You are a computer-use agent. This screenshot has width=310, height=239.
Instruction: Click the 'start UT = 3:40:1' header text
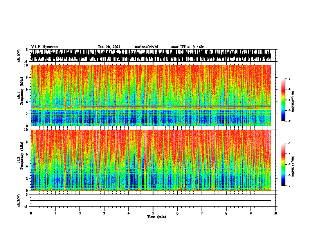click(189, 47)
